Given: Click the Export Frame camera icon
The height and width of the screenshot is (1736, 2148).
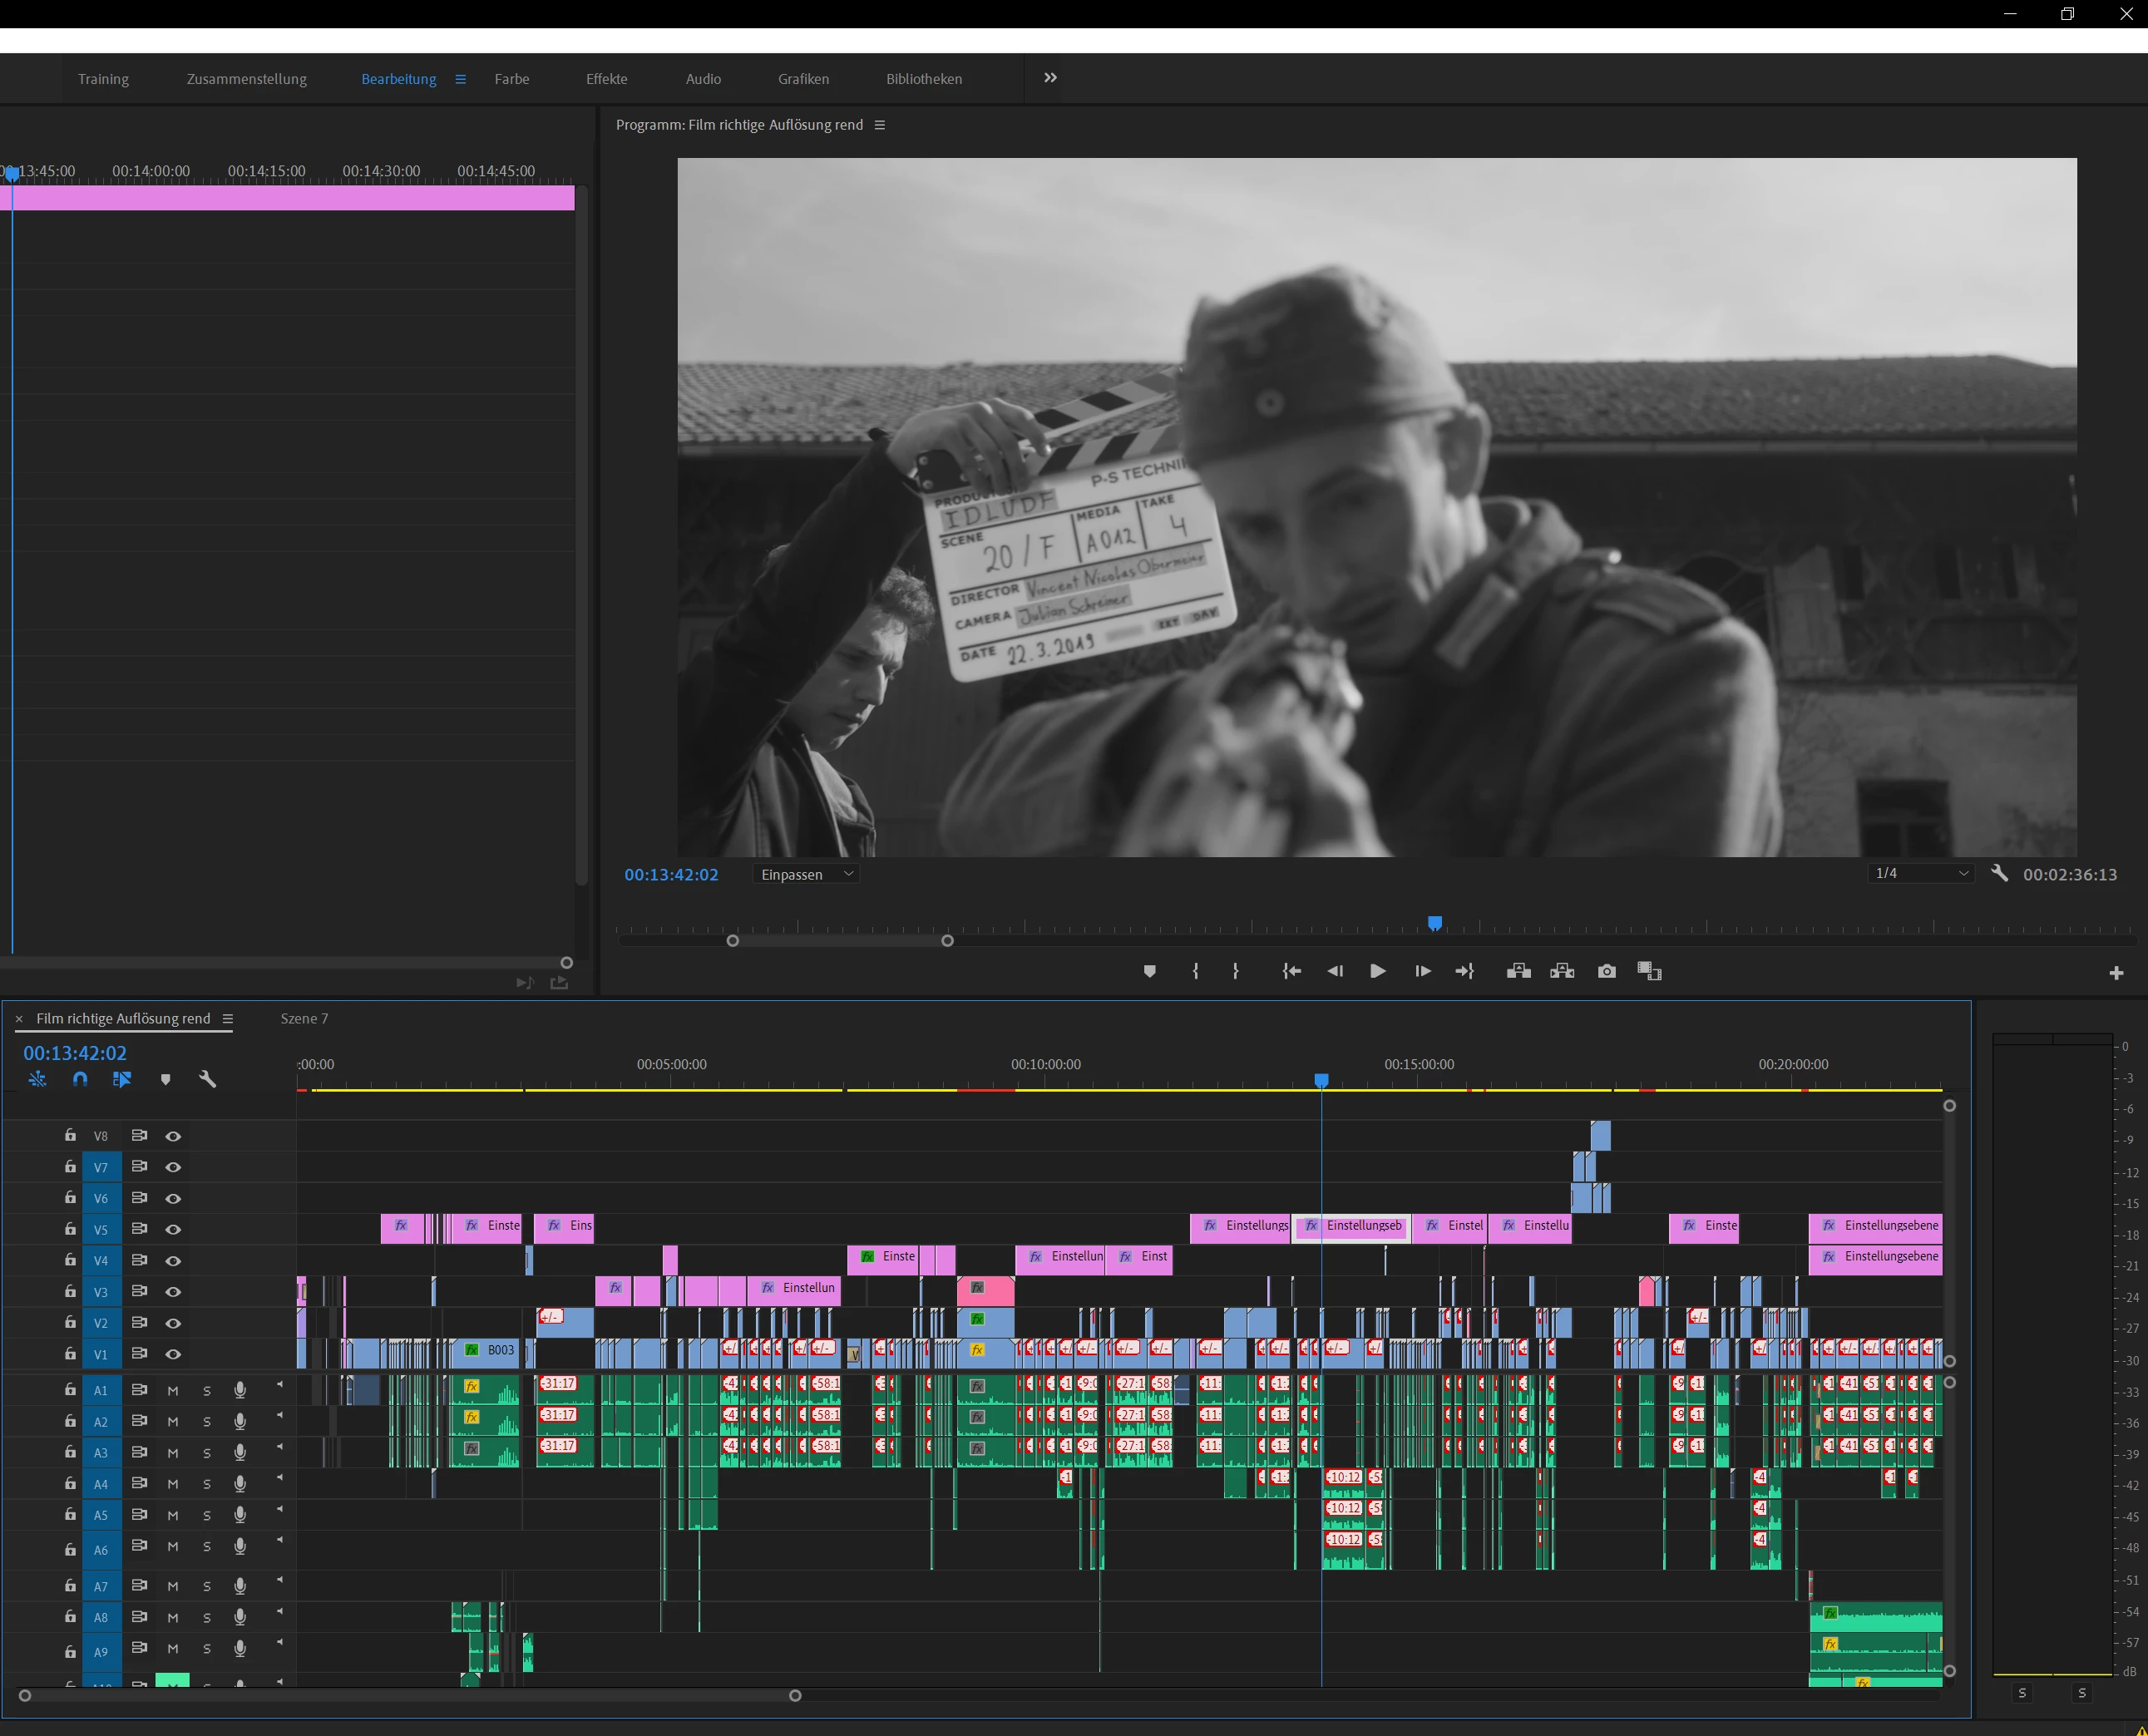Looking at the screenshot, I should (x=1606, y=971).
